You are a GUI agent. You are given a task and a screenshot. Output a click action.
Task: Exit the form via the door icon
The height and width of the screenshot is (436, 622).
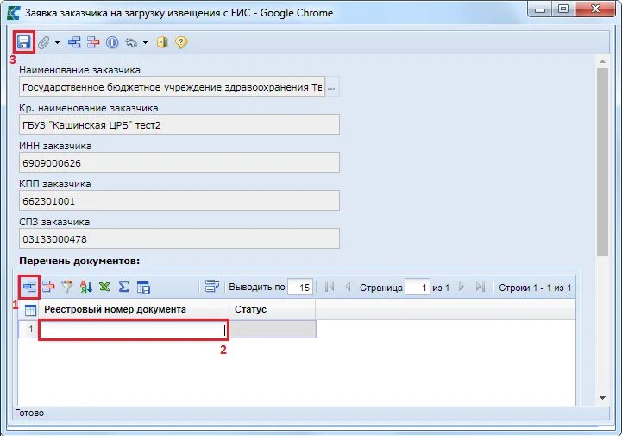coord(162,42)
